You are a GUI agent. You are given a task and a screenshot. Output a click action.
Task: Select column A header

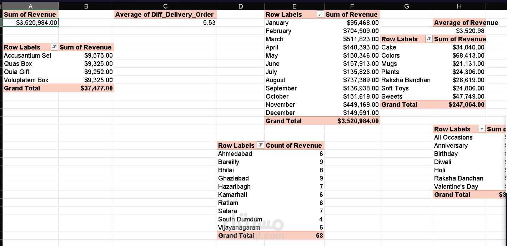(30, 6)
